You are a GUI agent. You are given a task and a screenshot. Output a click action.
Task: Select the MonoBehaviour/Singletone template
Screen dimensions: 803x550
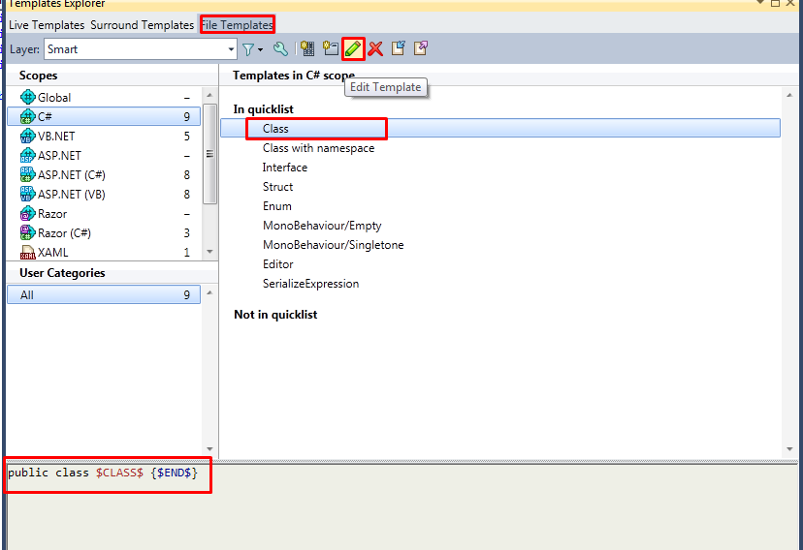334,245
